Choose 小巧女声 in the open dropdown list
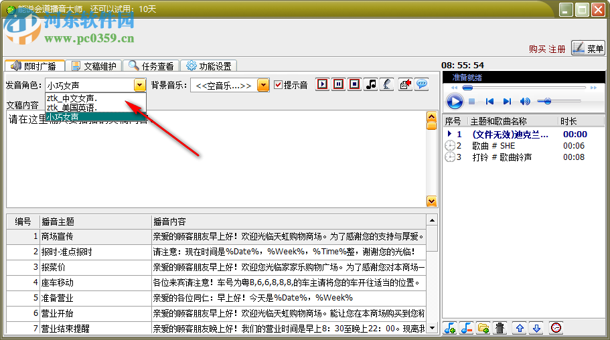 coord(96,116)
